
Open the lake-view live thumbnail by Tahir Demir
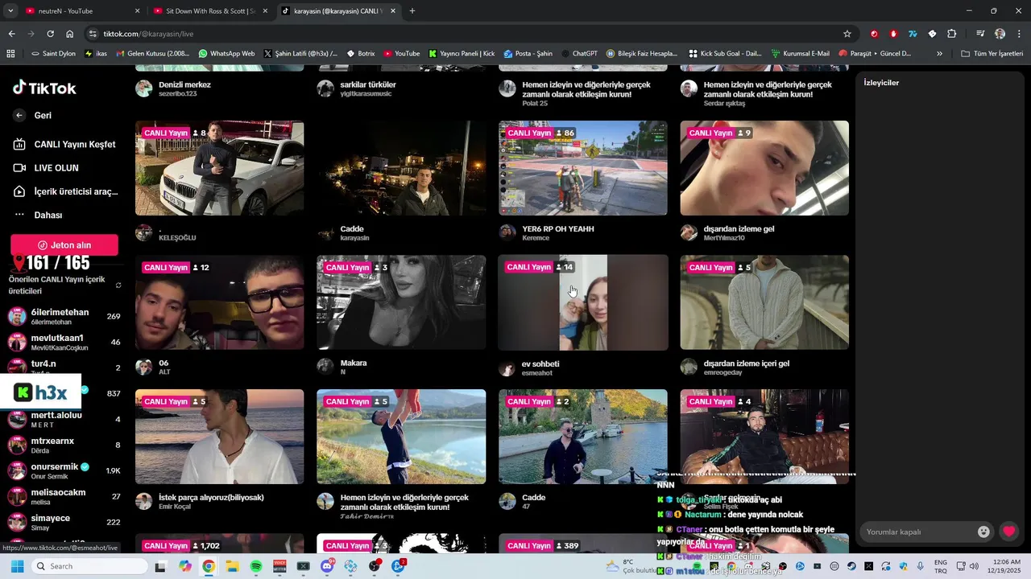coord(401,437)
